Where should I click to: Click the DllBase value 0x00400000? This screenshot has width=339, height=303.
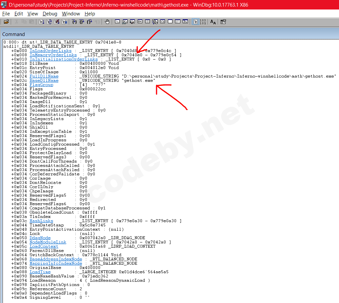[x=92, y=63]
